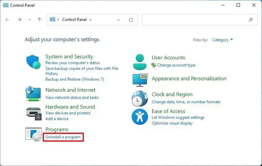Open the Ease of Access icon
The width and height of the screenshot is (262, 166).
click(x=140, y=116)
